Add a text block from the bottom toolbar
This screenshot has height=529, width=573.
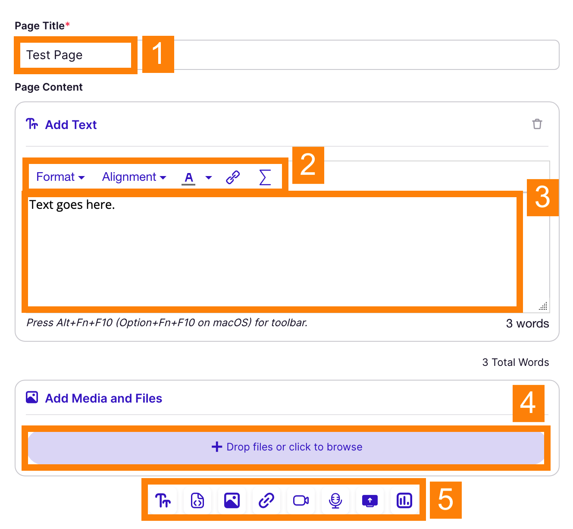coord(163,501)
